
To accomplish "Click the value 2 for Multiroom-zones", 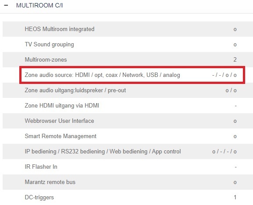I will click(x=235, y=59).
